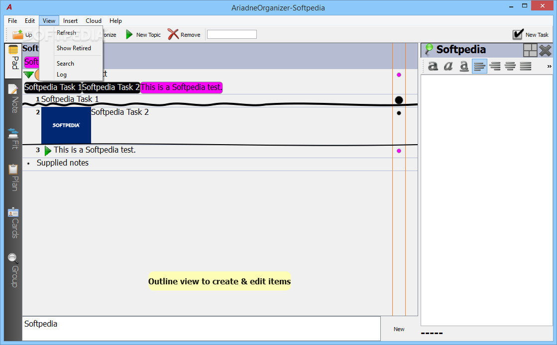Select align right formatting icon

click(495, 66)
